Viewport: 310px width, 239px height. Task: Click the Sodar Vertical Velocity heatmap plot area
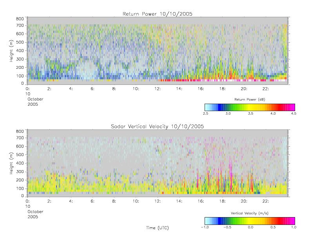(158, 163)
